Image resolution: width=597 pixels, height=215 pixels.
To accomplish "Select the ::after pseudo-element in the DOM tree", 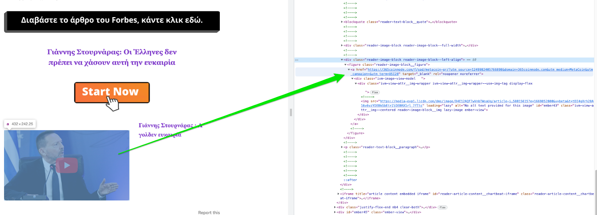I will pyautogui.click(x=350, y=180).
